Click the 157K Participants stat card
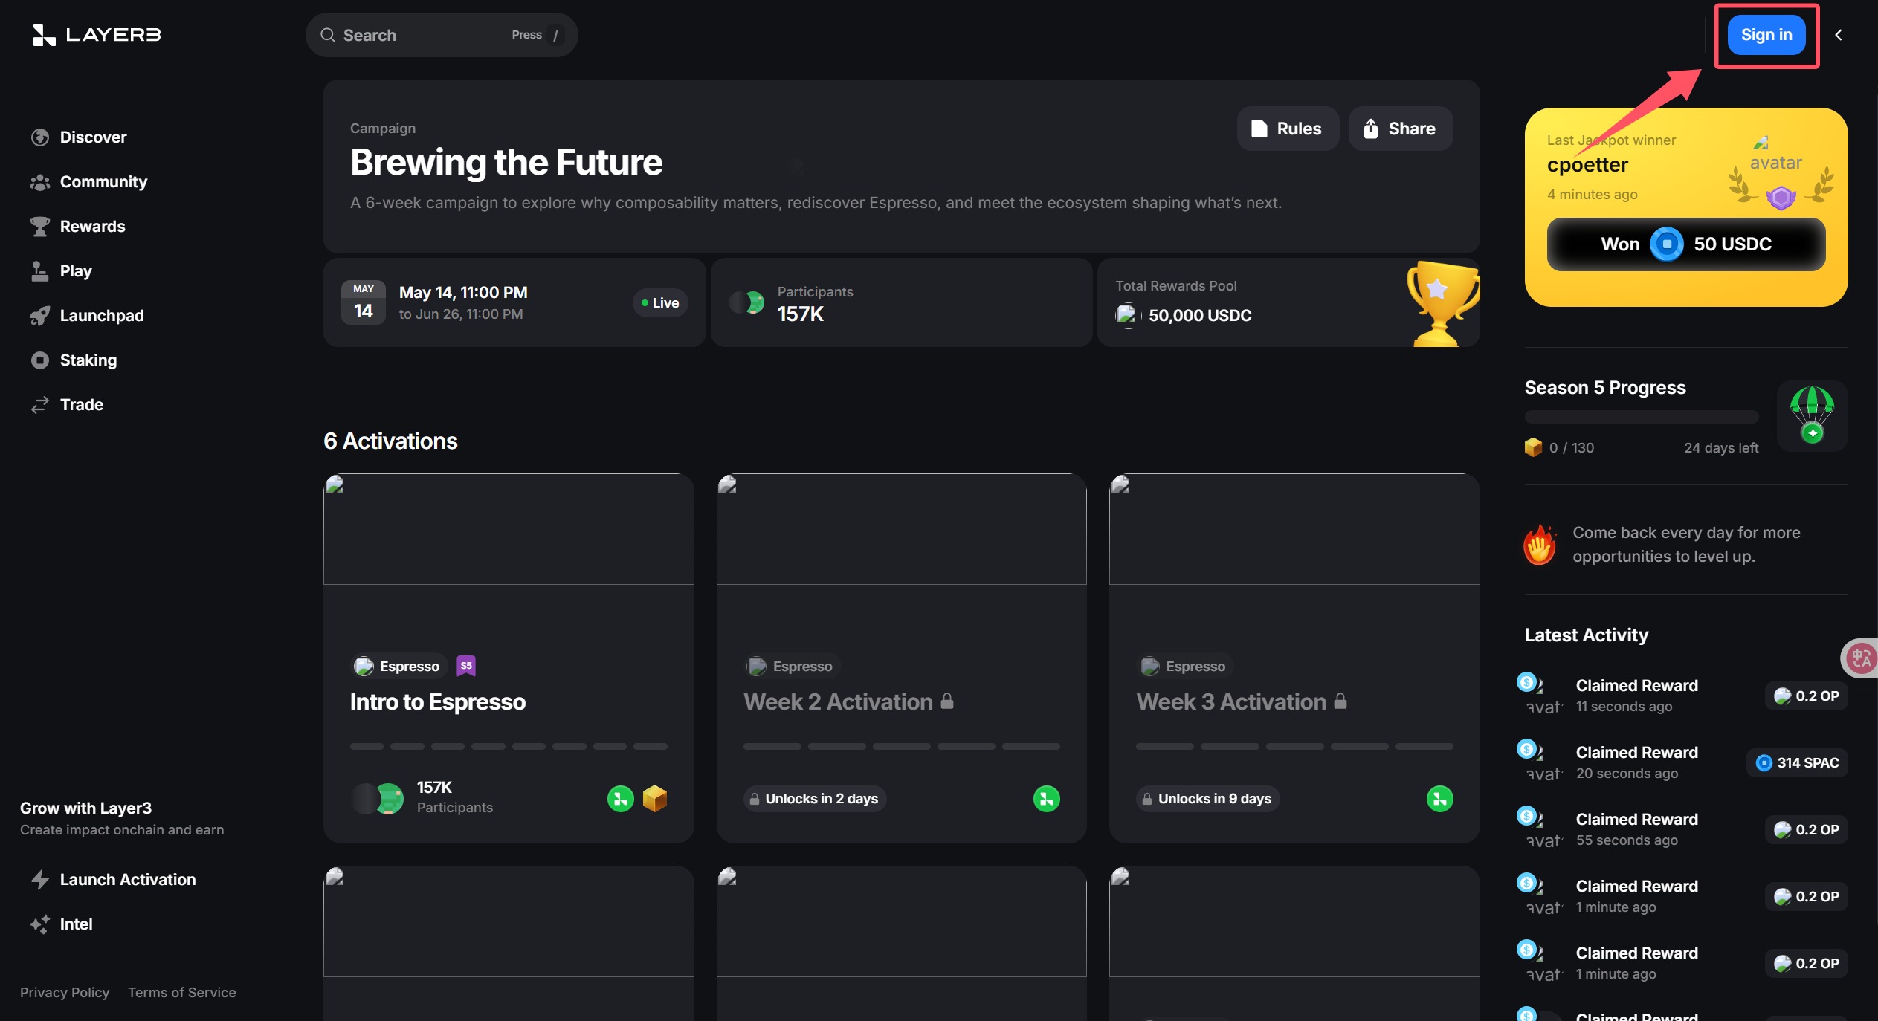The height and width of the screenshot is (1021, 1878). click(x=901, y=302)
